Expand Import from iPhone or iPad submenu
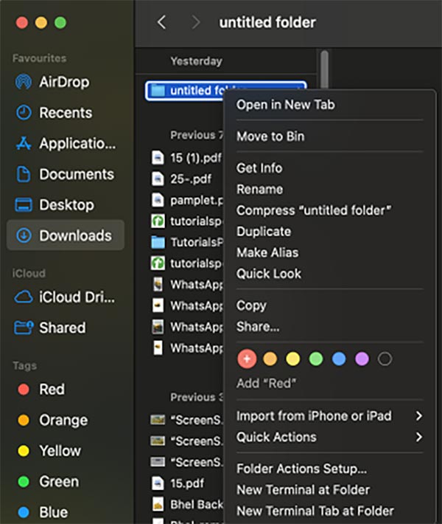Screen dimensions: 442x524 (x=418, y=416)
